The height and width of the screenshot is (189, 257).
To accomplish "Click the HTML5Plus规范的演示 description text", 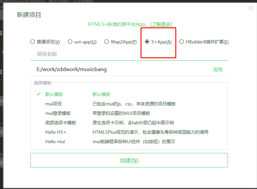I will click(x=150, y=132).
